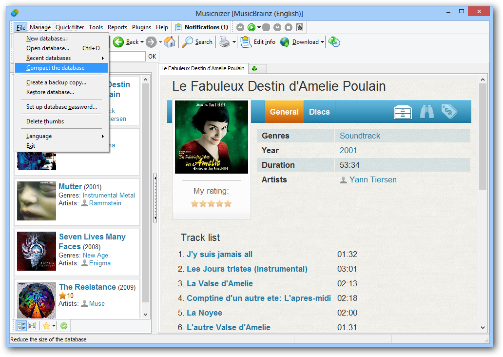The image size is (503, 357).
Task: Click the file cabinet icon
Action: tap(403, 112)
